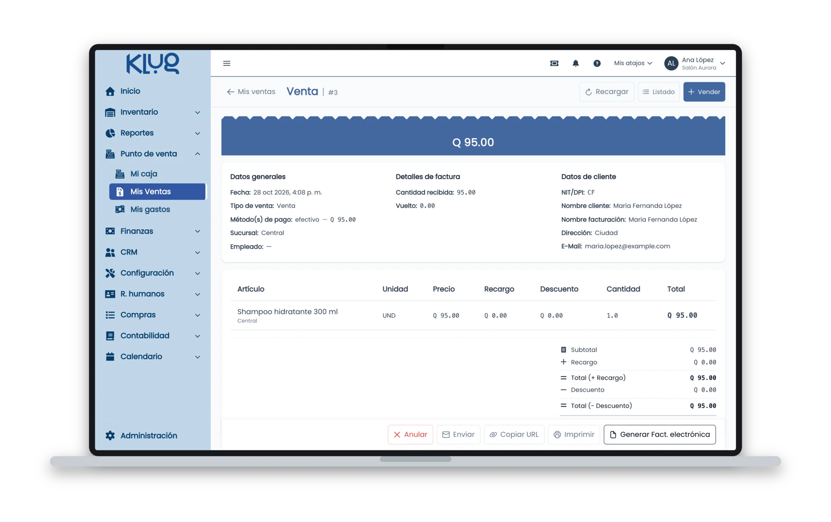Click the hamburger menu icon
This screenshot has width=831, height=522.
click(227, 63)
